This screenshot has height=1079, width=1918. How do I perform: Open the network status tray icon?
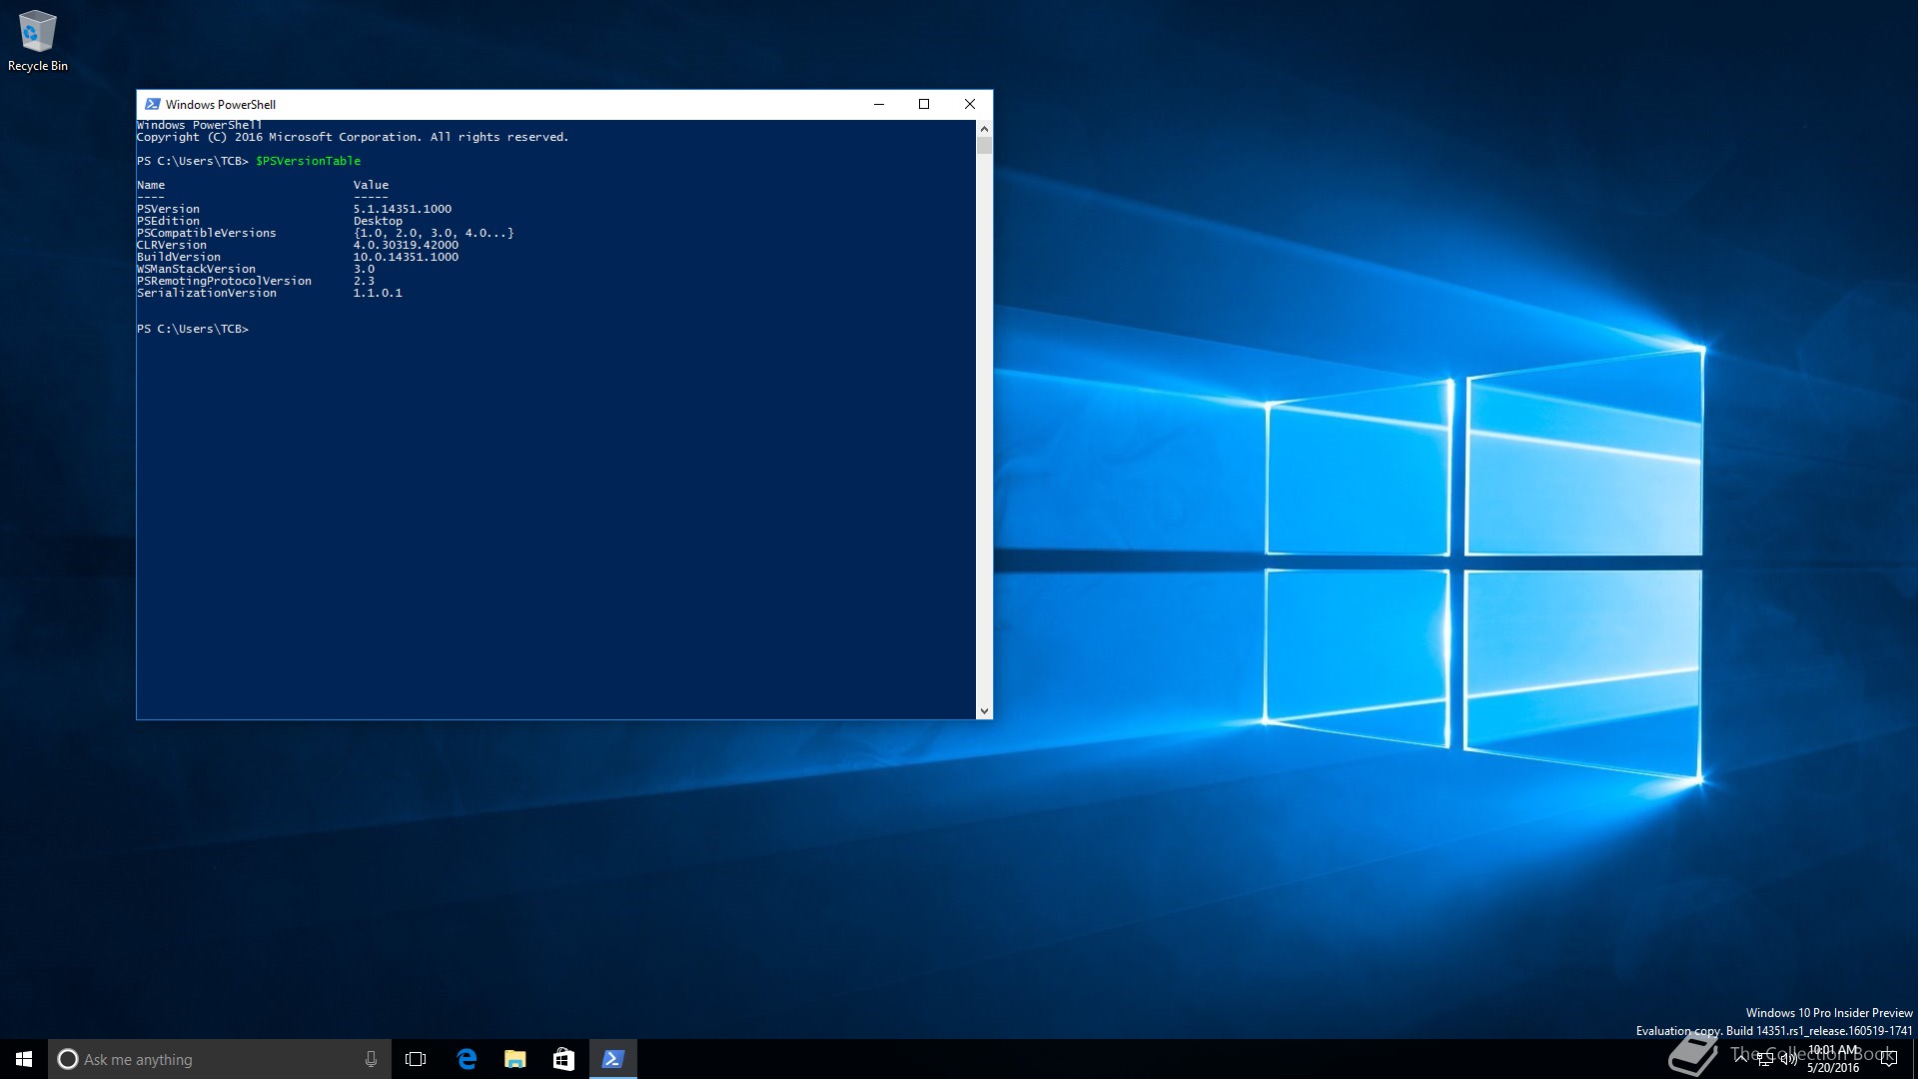[x=1765, y=1060]
